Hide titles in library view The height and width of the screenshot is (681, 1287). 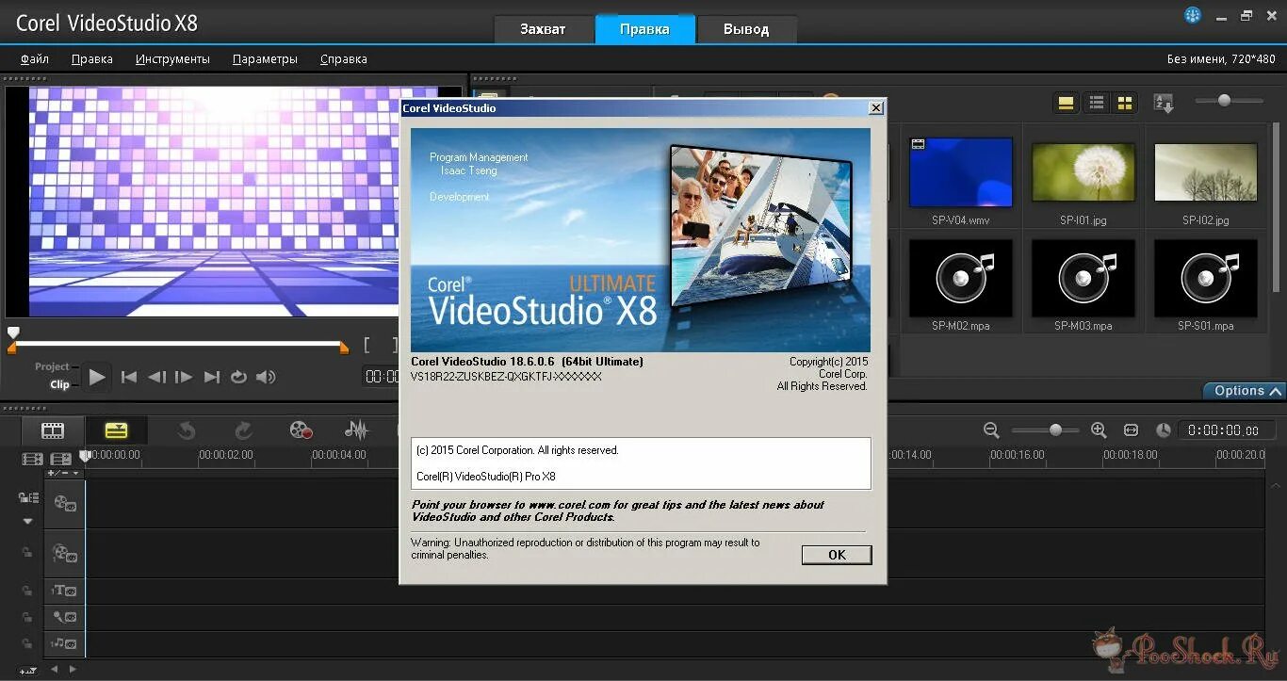pos(1066,104)
